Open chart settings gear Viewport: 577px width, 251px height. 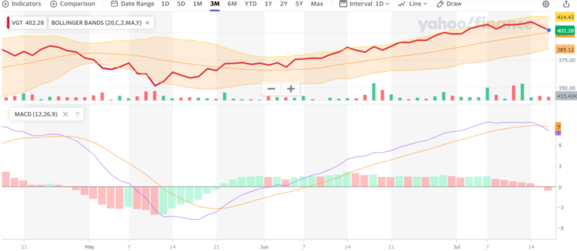pos(546,4)
